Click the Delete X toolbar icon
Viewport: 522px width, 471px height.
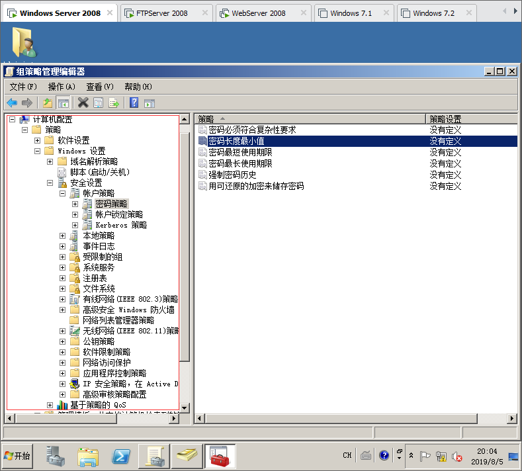coord(83,103)
